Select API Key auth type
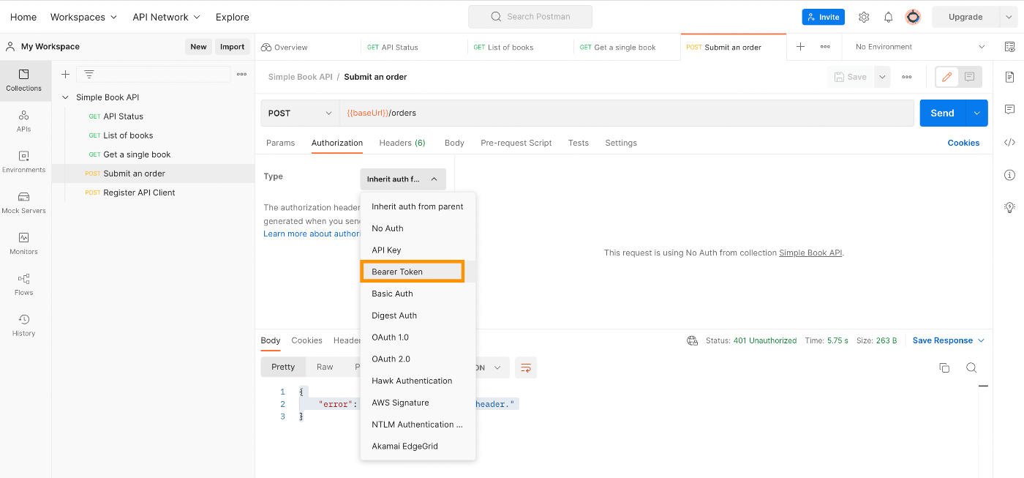 [x=418, y=250]
